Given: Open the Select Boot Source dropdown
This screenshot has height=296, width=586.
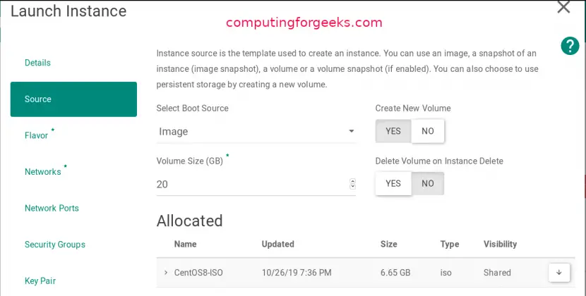Looking at the screenshot, I should click(x=256, y=132).
